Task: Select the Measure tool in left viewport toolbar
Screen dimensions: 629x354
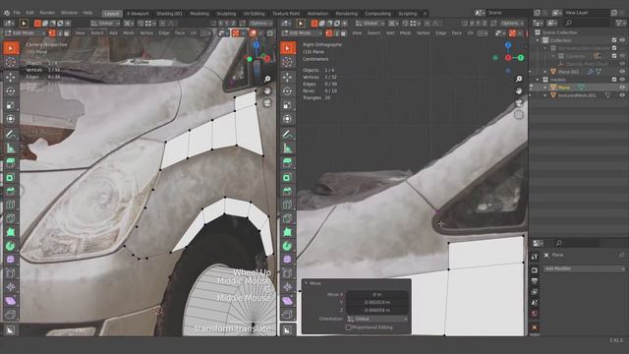Action: point(11,148)
